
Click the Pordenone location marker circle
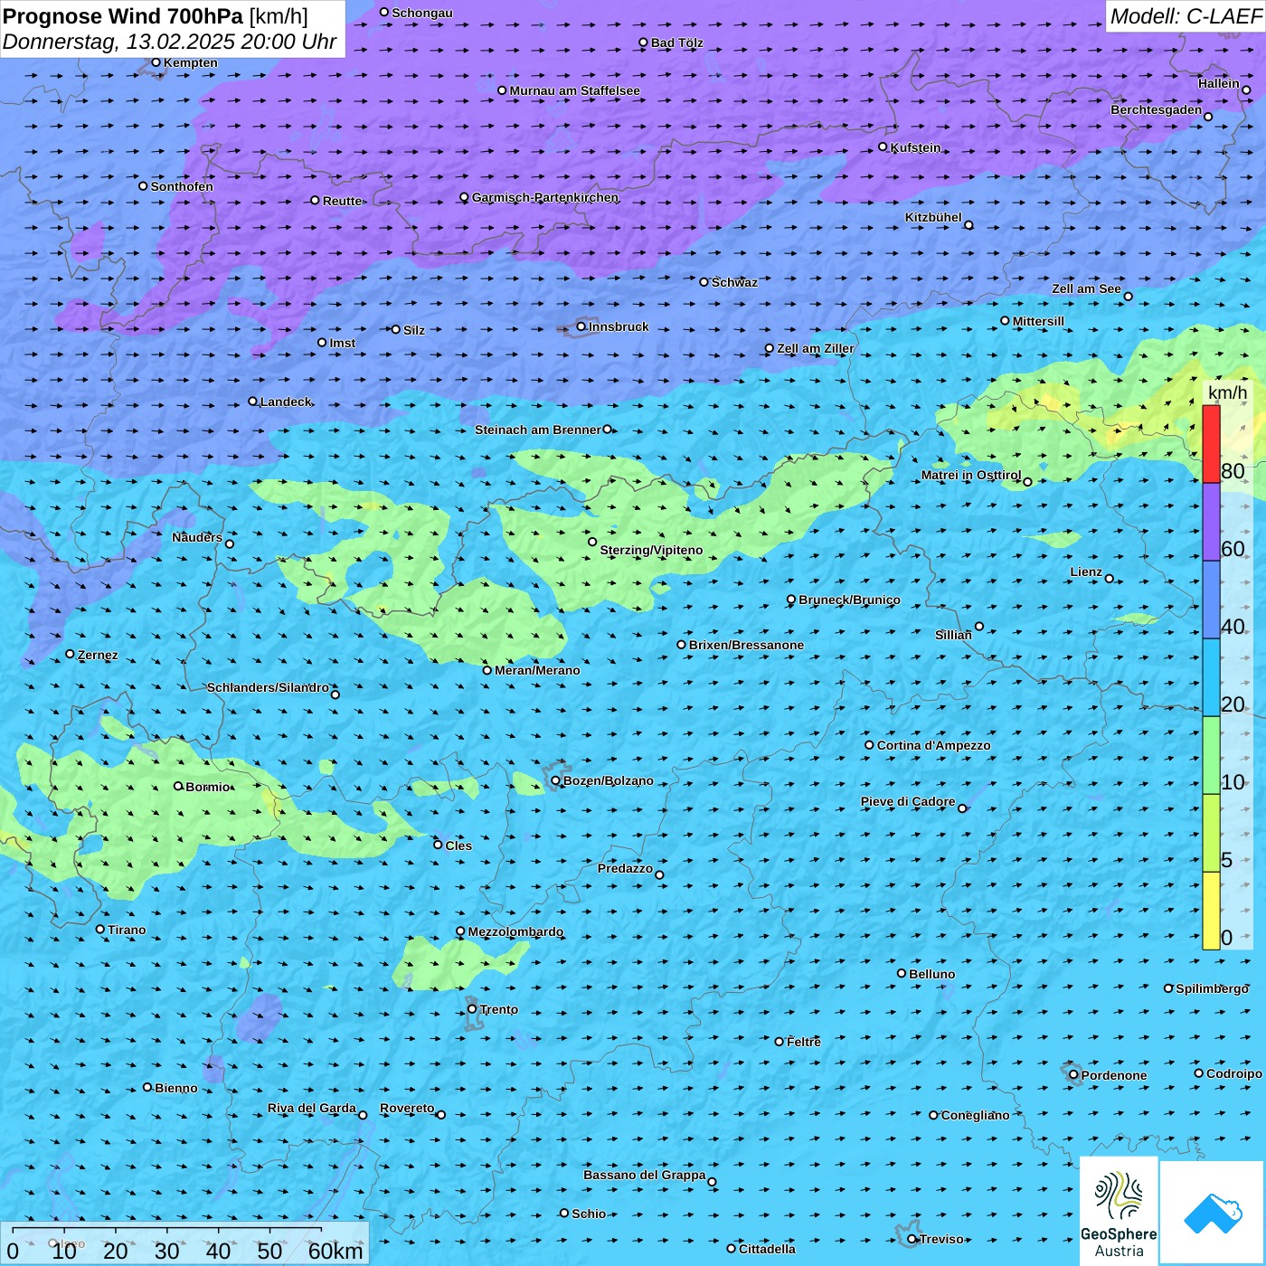click(x=1074, y=1075)
